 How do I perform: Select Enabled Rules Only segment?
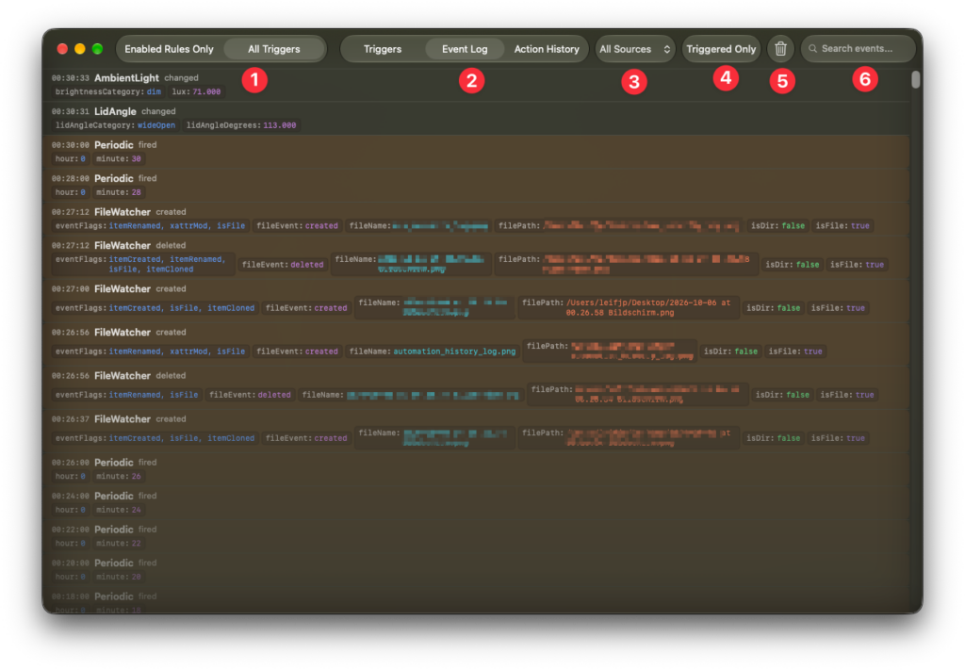(x=169, y=49)
